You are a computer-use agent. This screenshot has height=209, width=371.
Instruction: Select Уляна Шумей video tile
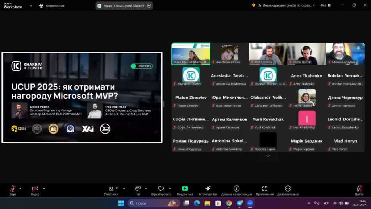point(191,54)
